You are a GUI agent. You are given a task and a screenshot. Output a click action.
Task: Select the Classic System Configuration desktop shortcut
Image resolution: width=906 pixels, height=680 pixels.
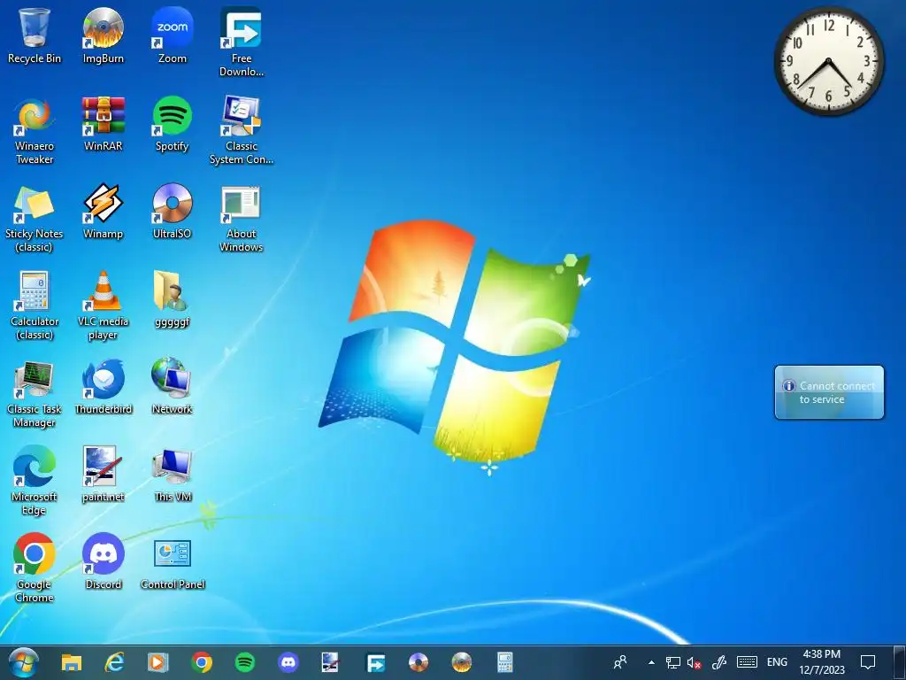tap(241, 130)
